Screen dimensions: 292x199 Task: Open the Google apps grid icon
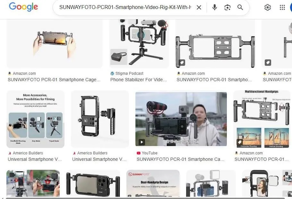282,7
